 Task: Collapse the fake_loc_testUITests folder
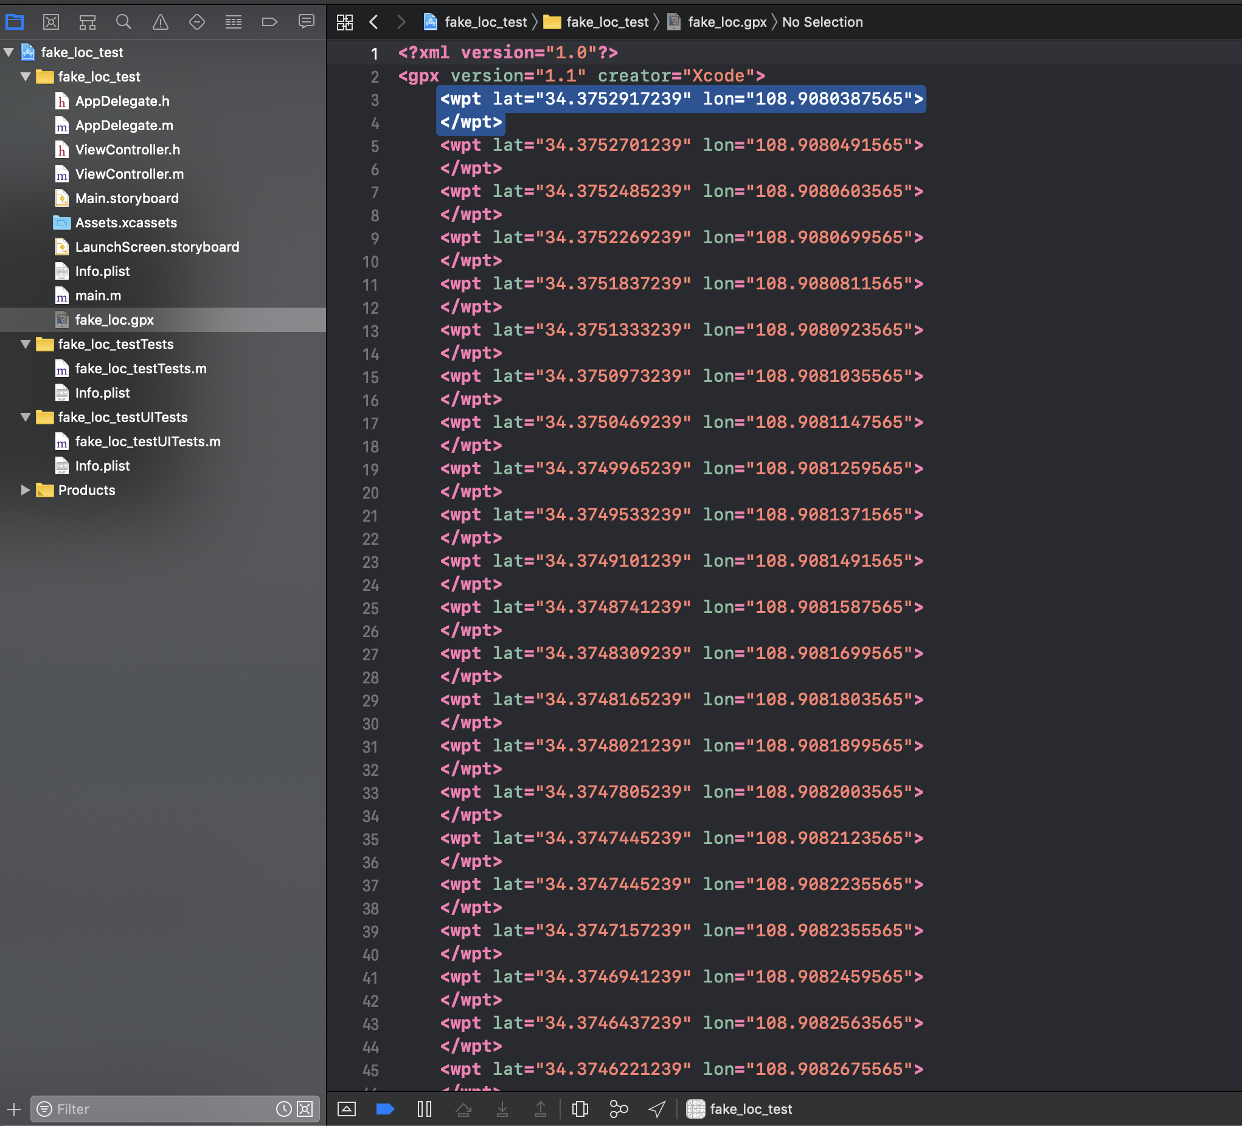click(x=26, y=417)
